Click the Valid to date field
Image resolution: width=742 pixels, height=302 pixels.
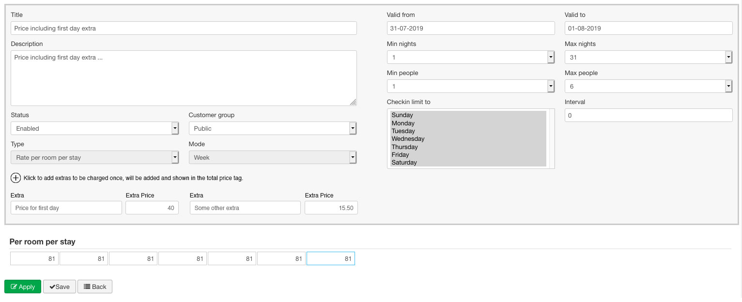coord(648,28)
